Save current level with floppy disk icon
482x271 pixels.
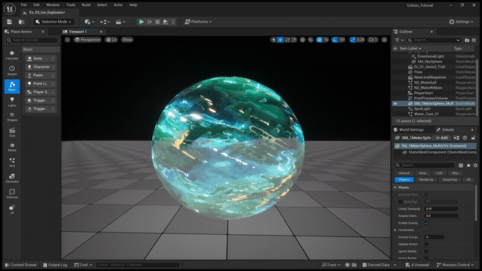coord(9,22)
